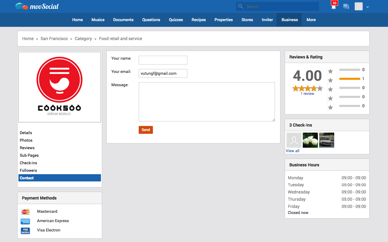Click the mooSocial logo
Viewport: 388px width, 242px height.
coord(37,6)
